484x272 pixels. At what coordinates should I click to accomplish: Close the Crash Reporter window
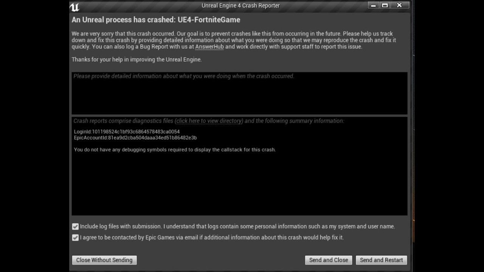tap(399, 5)
